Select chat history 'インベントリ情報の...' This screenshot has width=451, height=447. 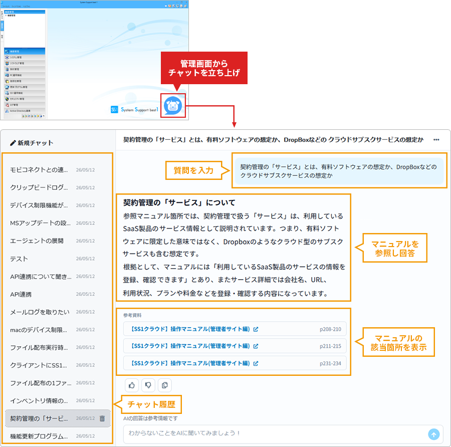coord(57,401)
